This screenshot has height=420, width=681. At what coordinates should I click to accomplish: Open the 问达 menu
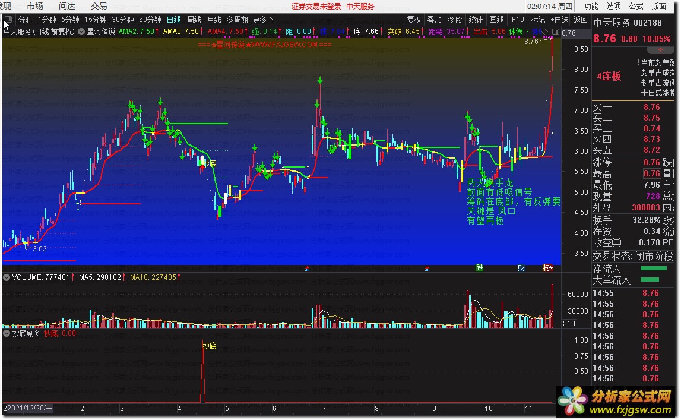67,6
